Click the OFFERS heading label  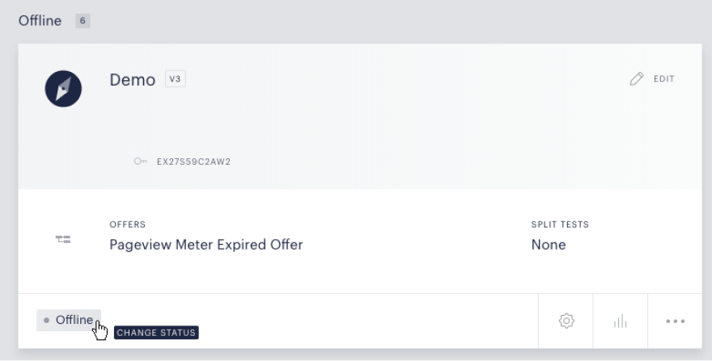click(128, 225)
